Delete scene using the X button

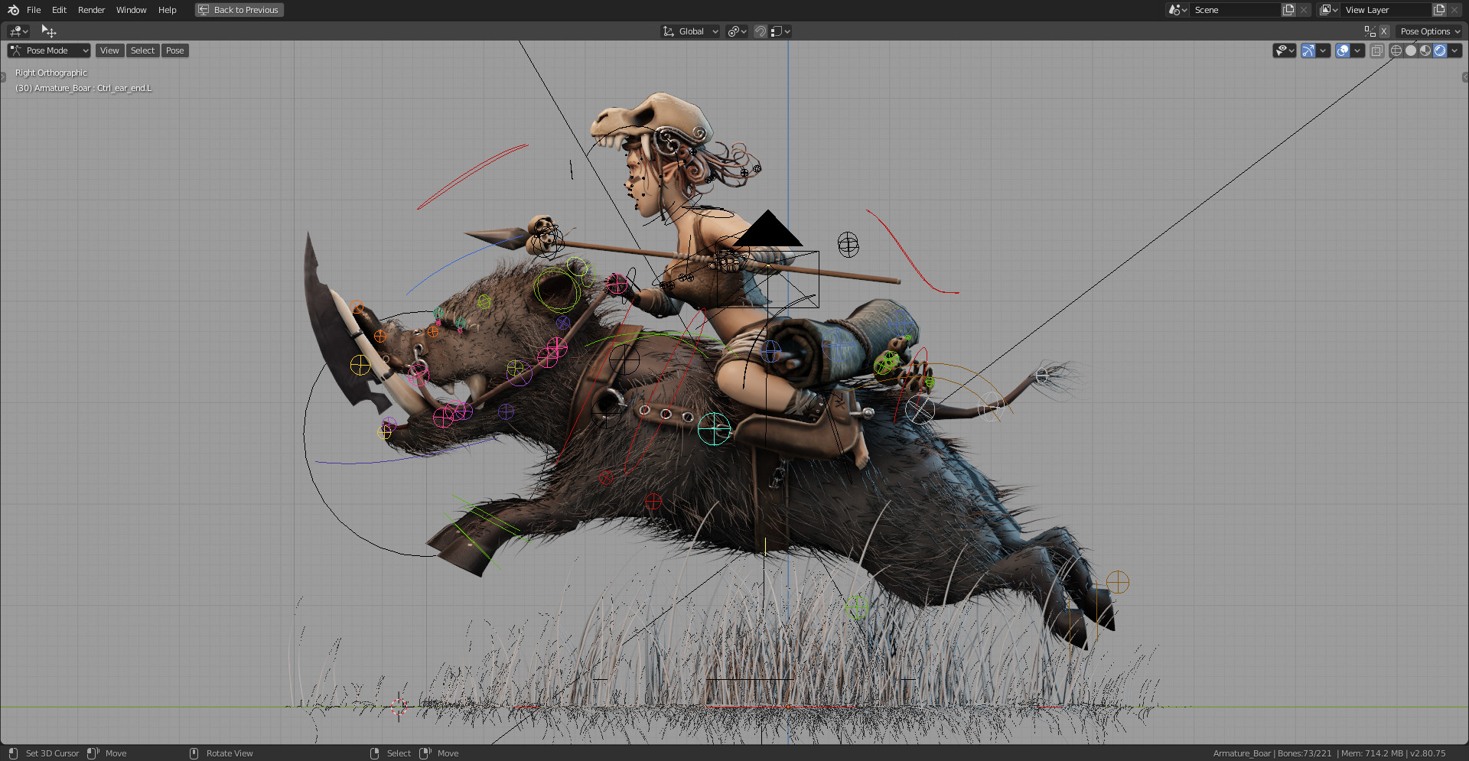[1304, 10]
